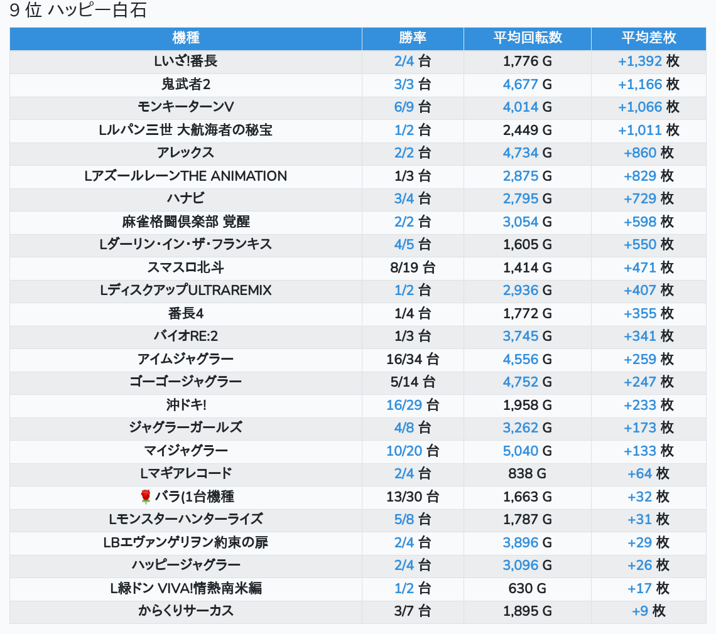Select the '2,449 G' average spins value

tap(528, 130)
